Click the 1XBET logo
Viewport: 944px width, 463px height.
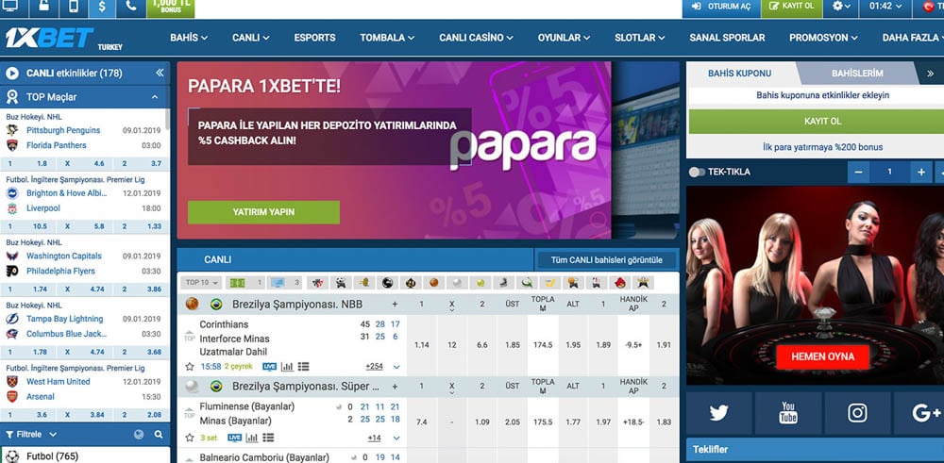49,38
